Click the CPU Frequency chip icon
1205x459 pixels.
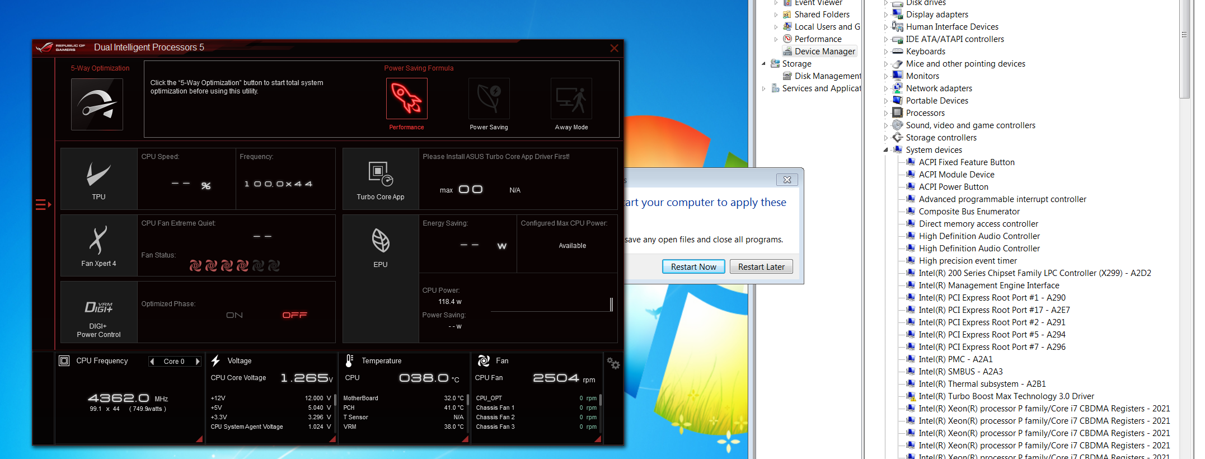click(64, 361)
